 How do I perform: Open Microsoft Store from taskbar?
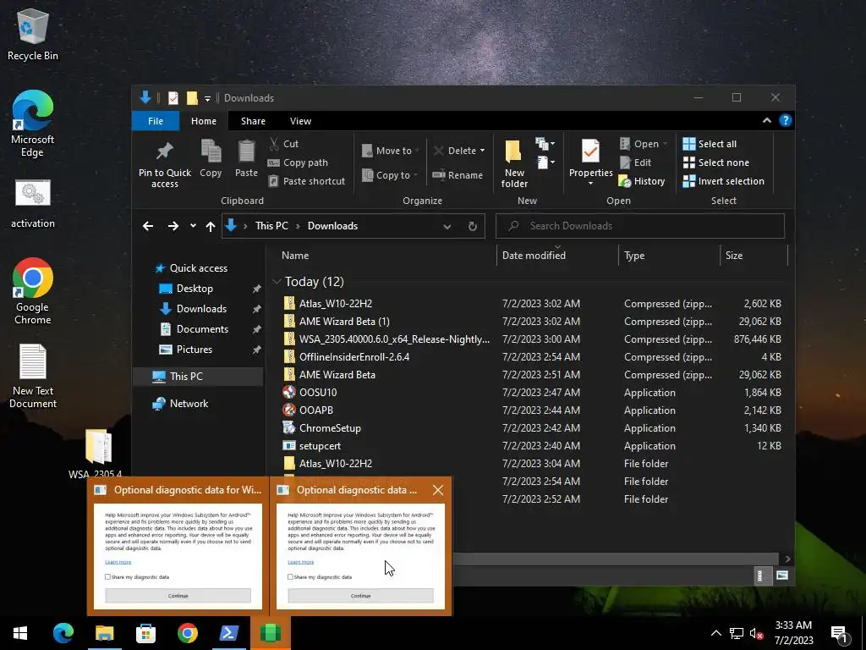pos(145,633)
